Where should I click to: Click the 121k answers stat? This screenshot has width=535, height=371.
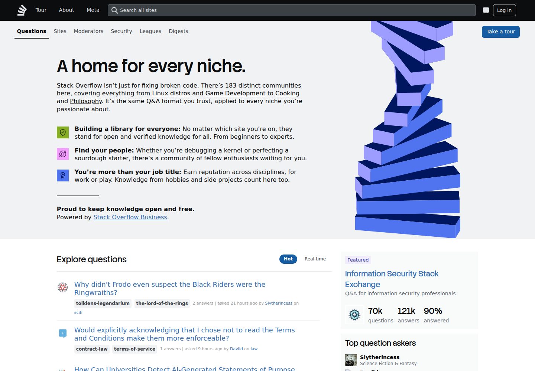[408, 315]
